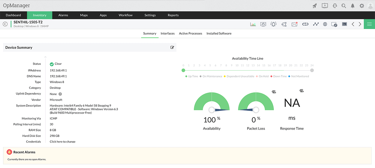Open the presentation video icon in header
The image size is (375, 168).
[325, 6]
